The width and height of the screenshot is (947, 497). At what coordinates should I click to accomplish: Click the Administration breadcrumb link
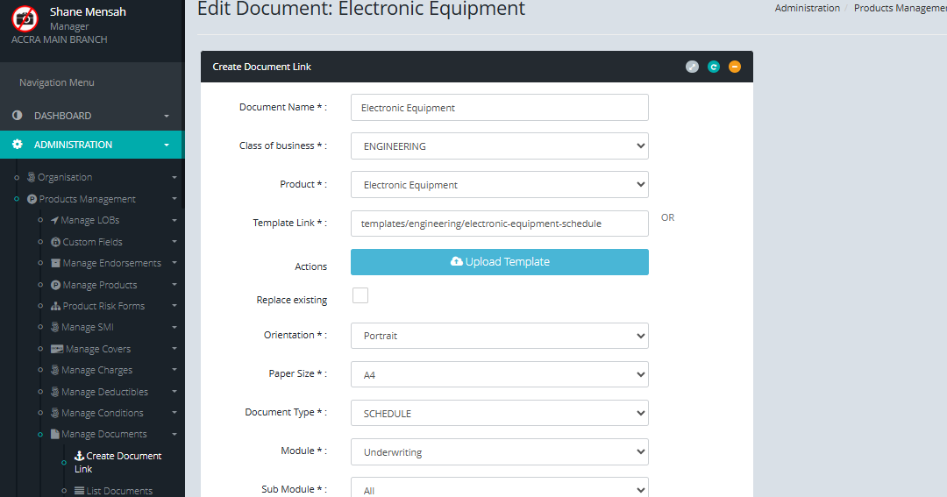(807, 8)
